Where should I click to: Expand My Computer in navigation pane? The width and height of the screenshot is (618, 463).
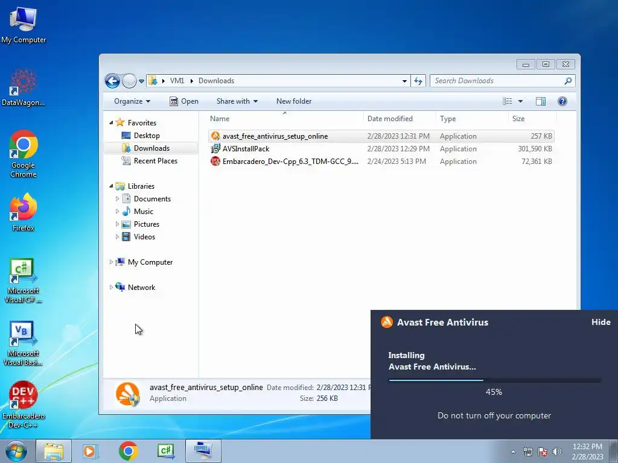point(111,262)
